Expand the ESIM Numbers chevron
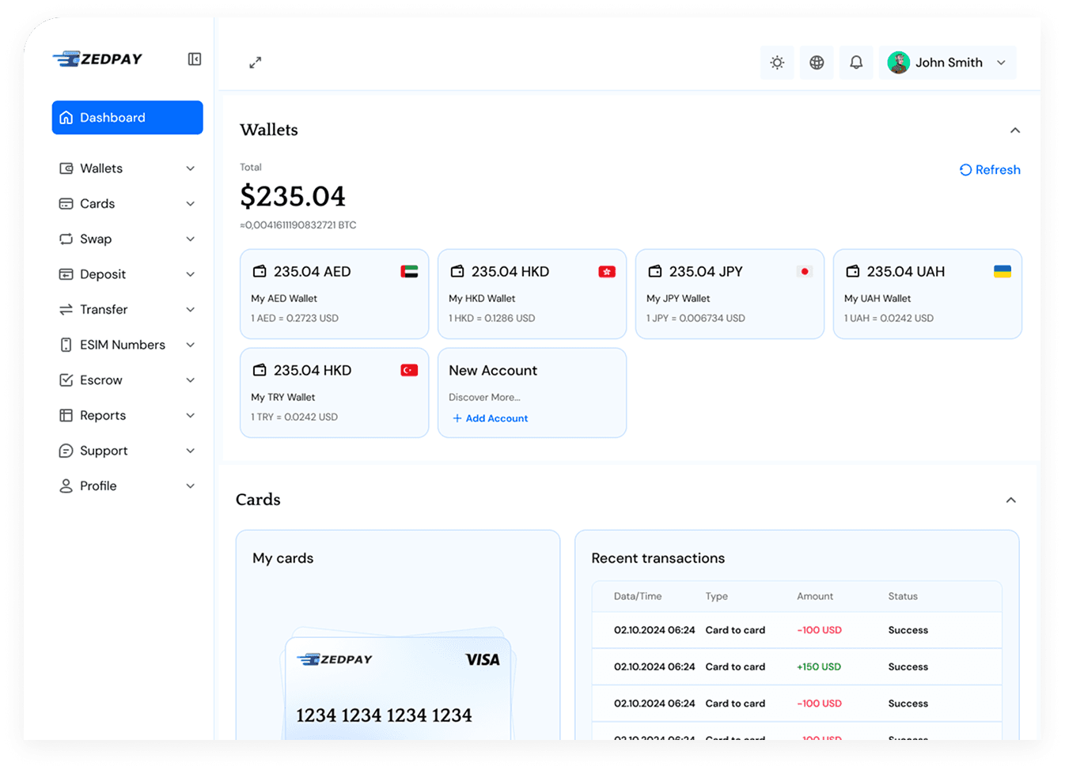This screenshot has height=770, width=1065. [191, 345]
